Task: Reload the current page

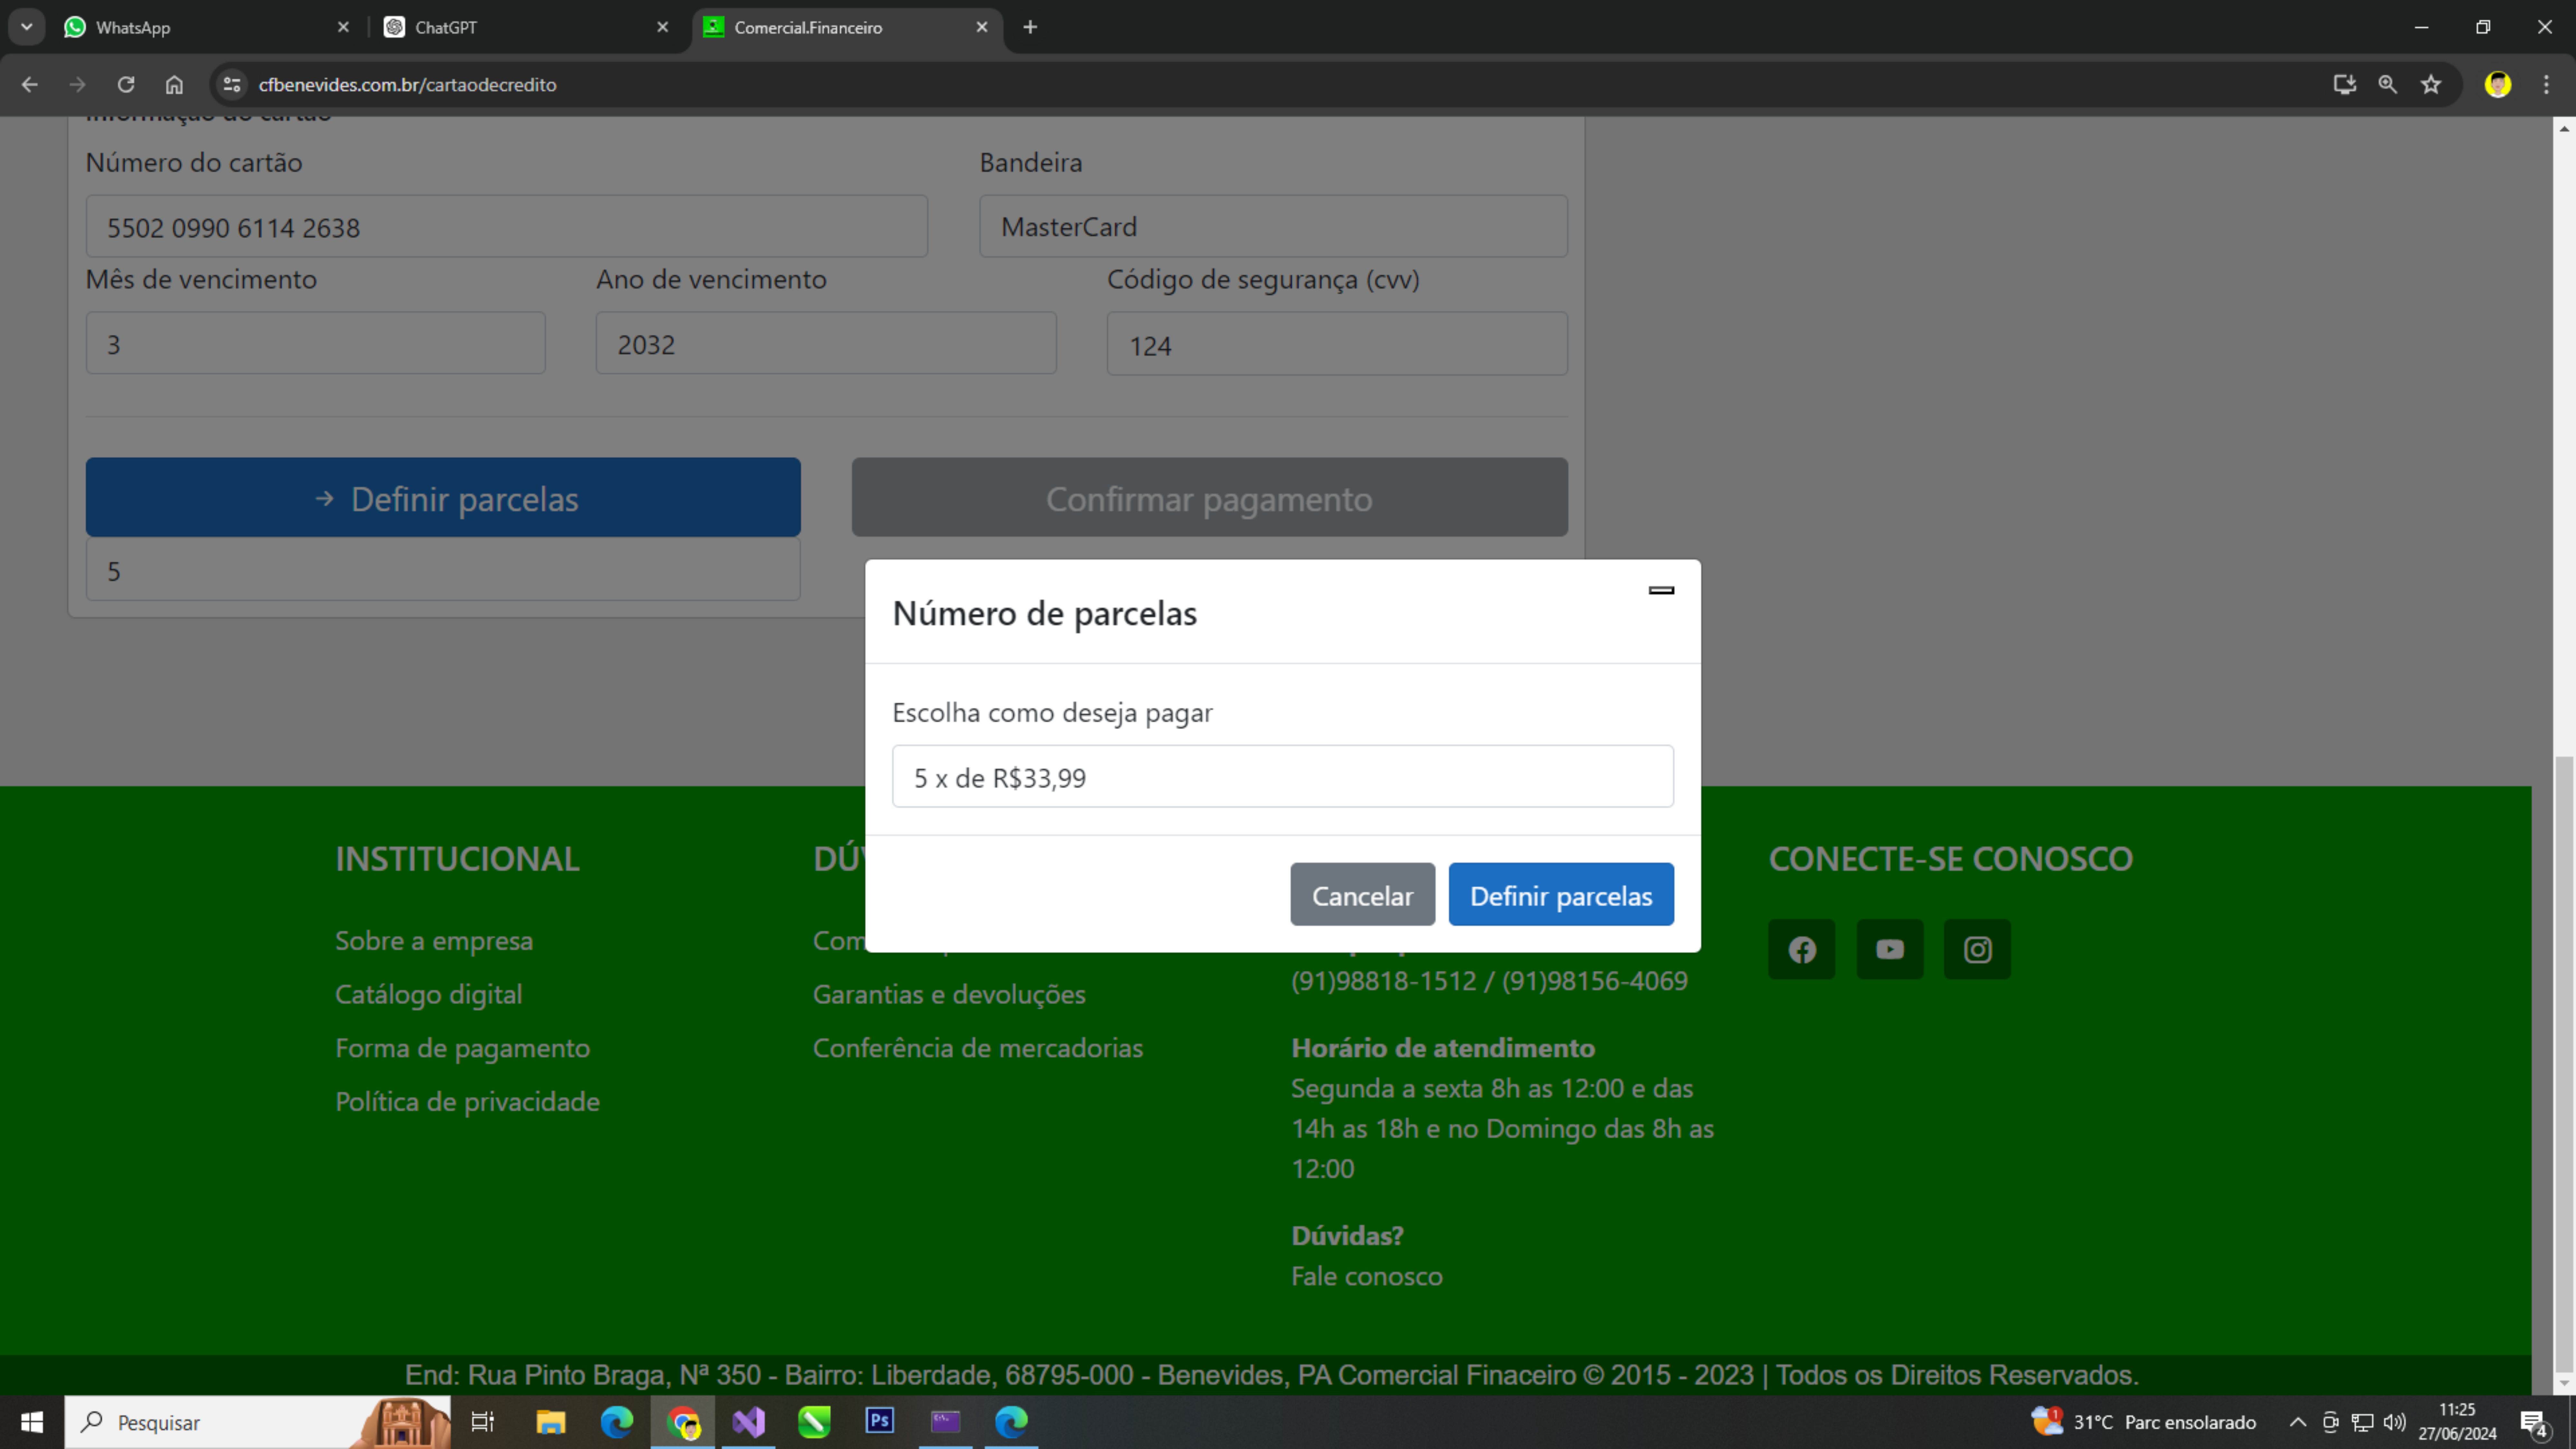Action: pos(126,85)
